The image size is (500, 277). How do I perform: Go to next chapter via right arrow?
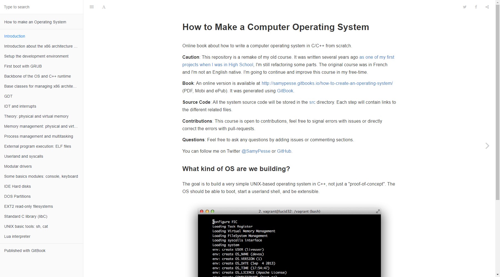487,146
